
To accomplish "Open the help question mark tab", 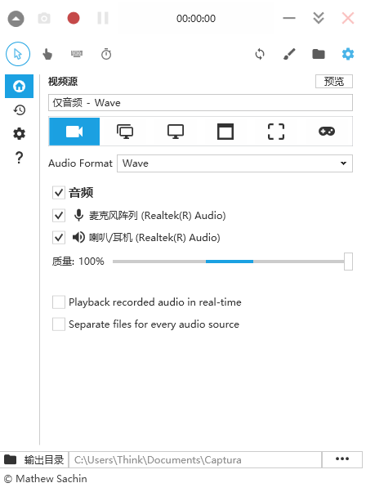I will coord(19,158).
